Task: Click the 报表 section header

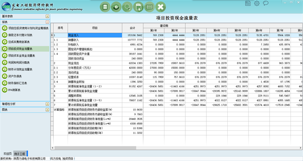Action: 25,22
